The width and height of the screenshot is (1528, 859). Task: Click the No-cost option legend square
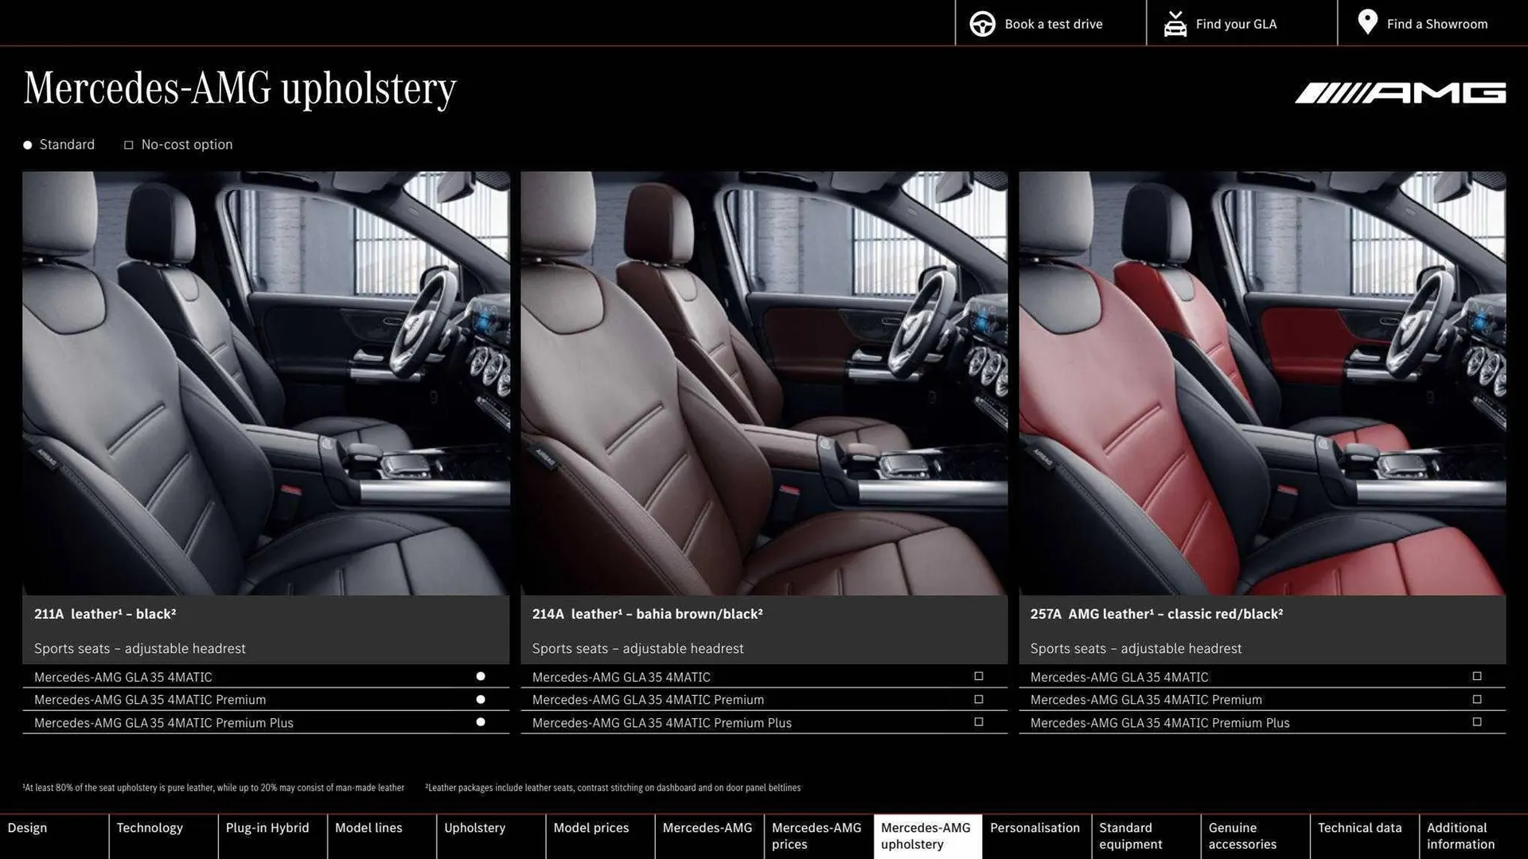point(128,145)
